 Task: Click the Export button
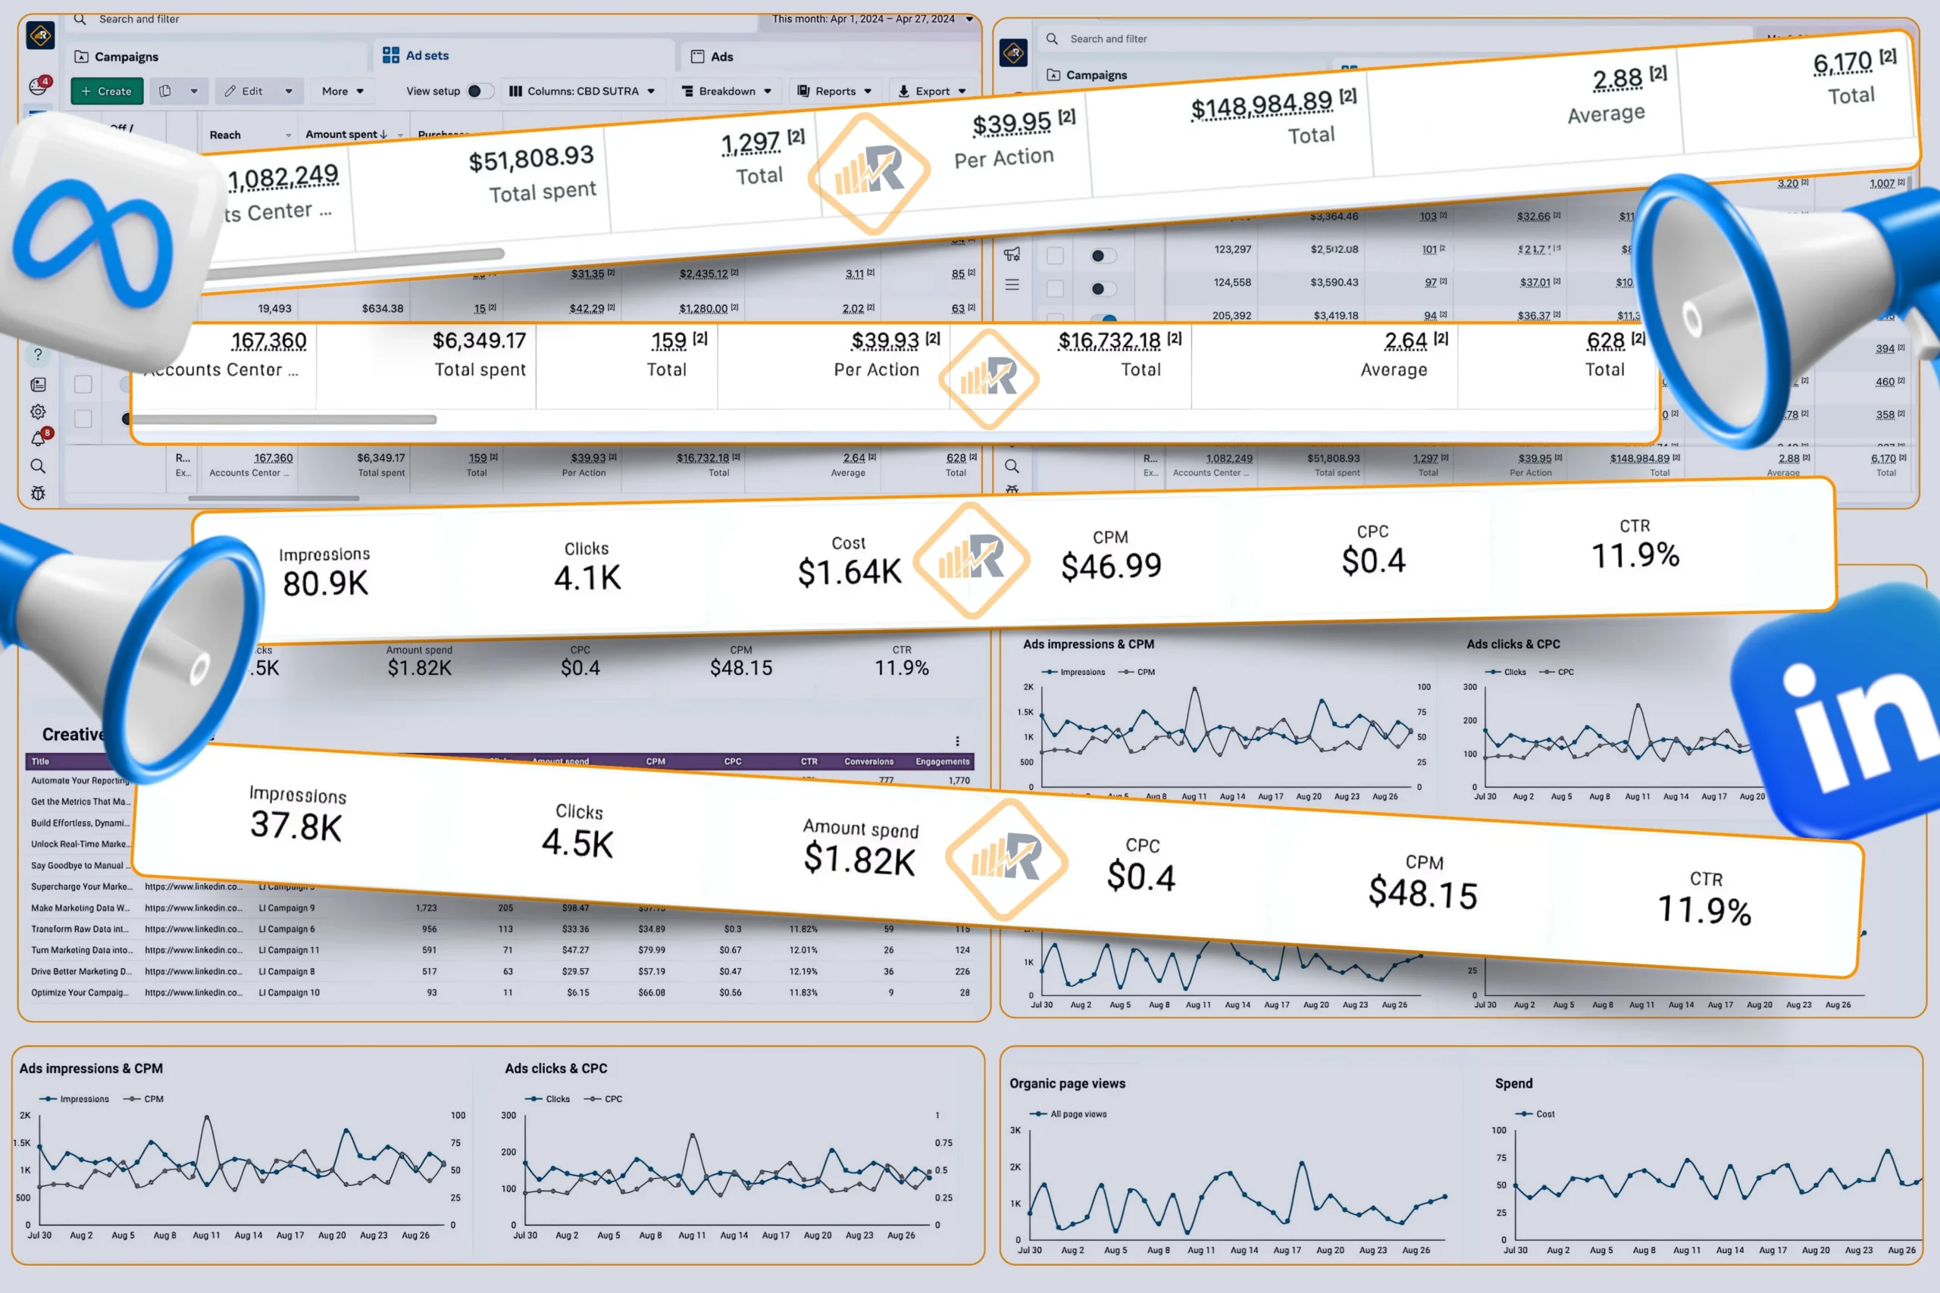coord(932,92)
